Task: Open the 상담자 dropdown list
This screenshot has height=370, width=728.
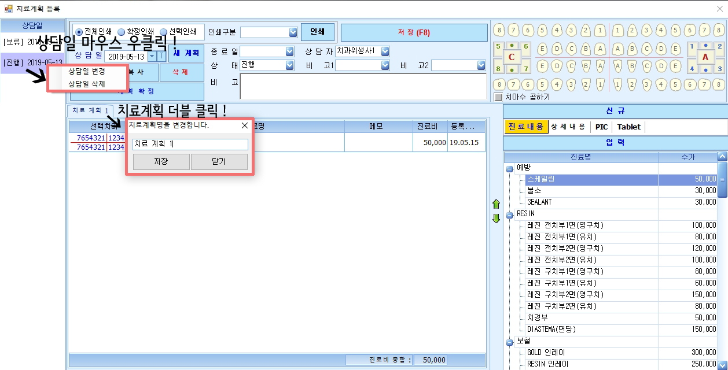Action: coord(385,51)
